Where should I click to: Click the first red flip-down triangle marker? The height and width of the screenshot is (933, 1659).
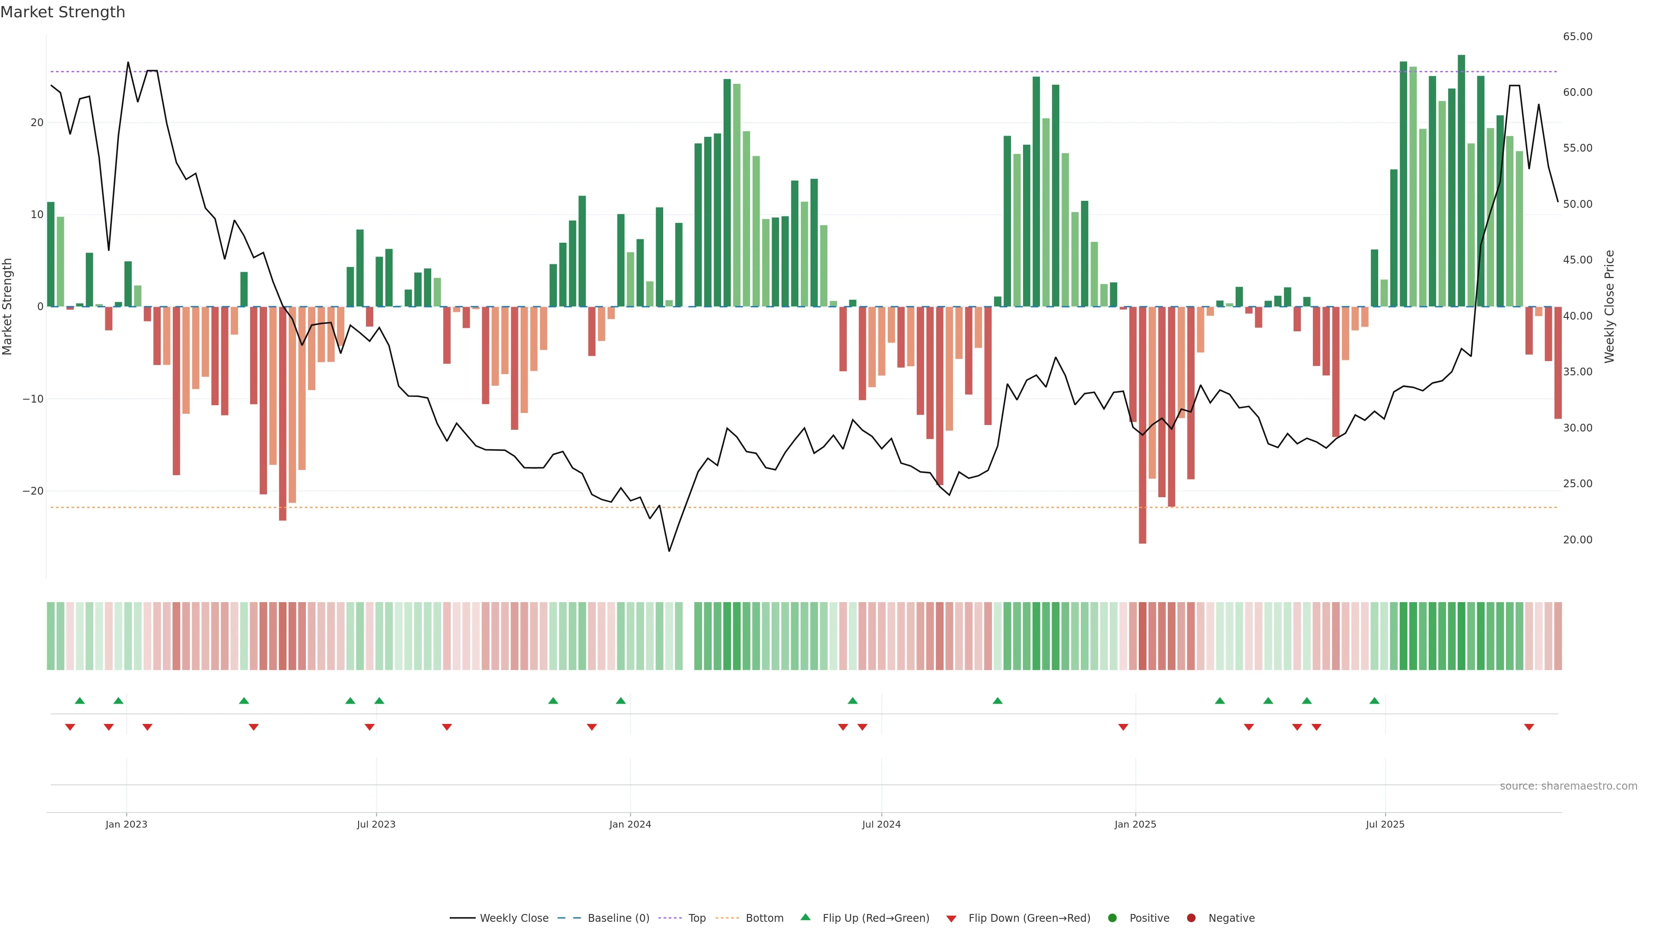point(70,727)
